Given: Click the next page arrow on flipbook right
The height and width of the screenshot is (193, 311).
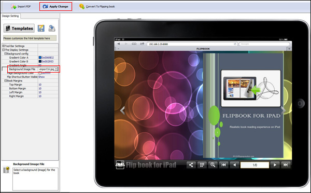Looking at the screenshot, I should coord(284,111).
